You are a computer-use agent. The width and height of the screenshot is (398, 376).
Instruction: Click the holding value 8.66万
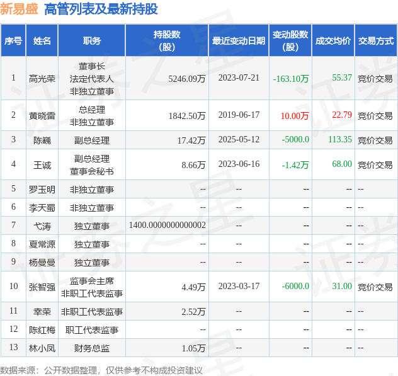193,165
